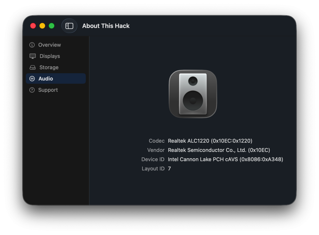Select the Audio sidebar item
Screen dimensions: 319x235
click(x=56, y=79)
